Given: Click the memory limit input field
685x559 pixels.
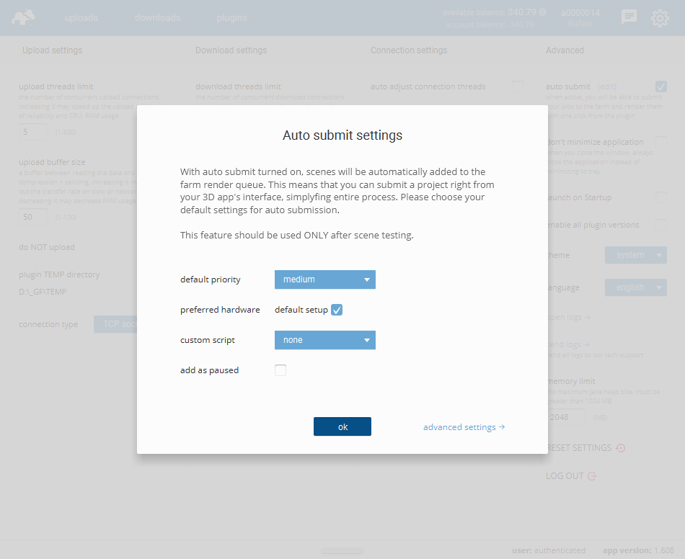Looking at the screenshot, I should [x=566, y=417].
